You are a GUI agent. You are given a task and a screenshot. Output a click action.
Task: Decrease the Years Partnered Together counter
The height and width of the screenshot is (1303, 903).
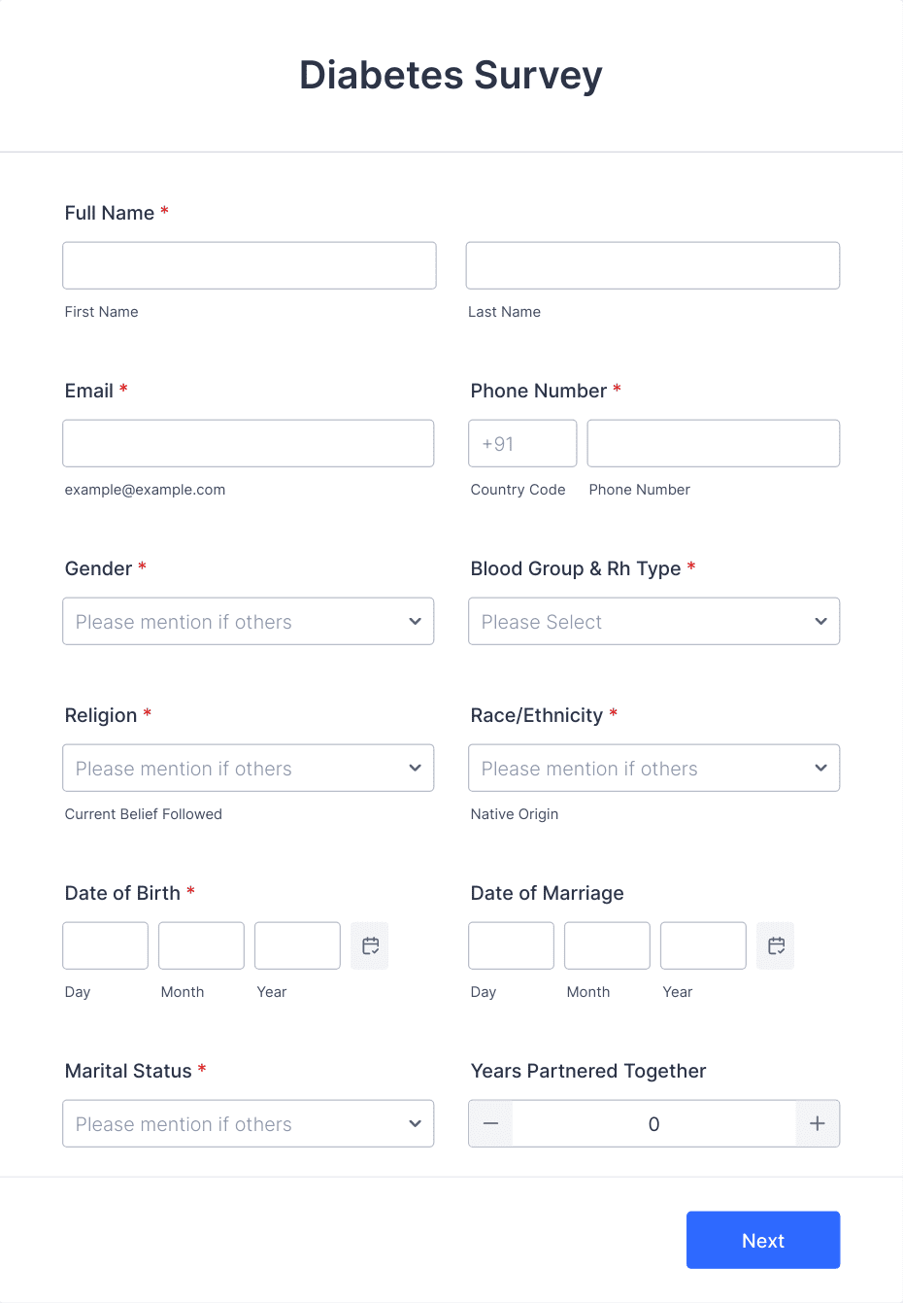(489, 1123)
